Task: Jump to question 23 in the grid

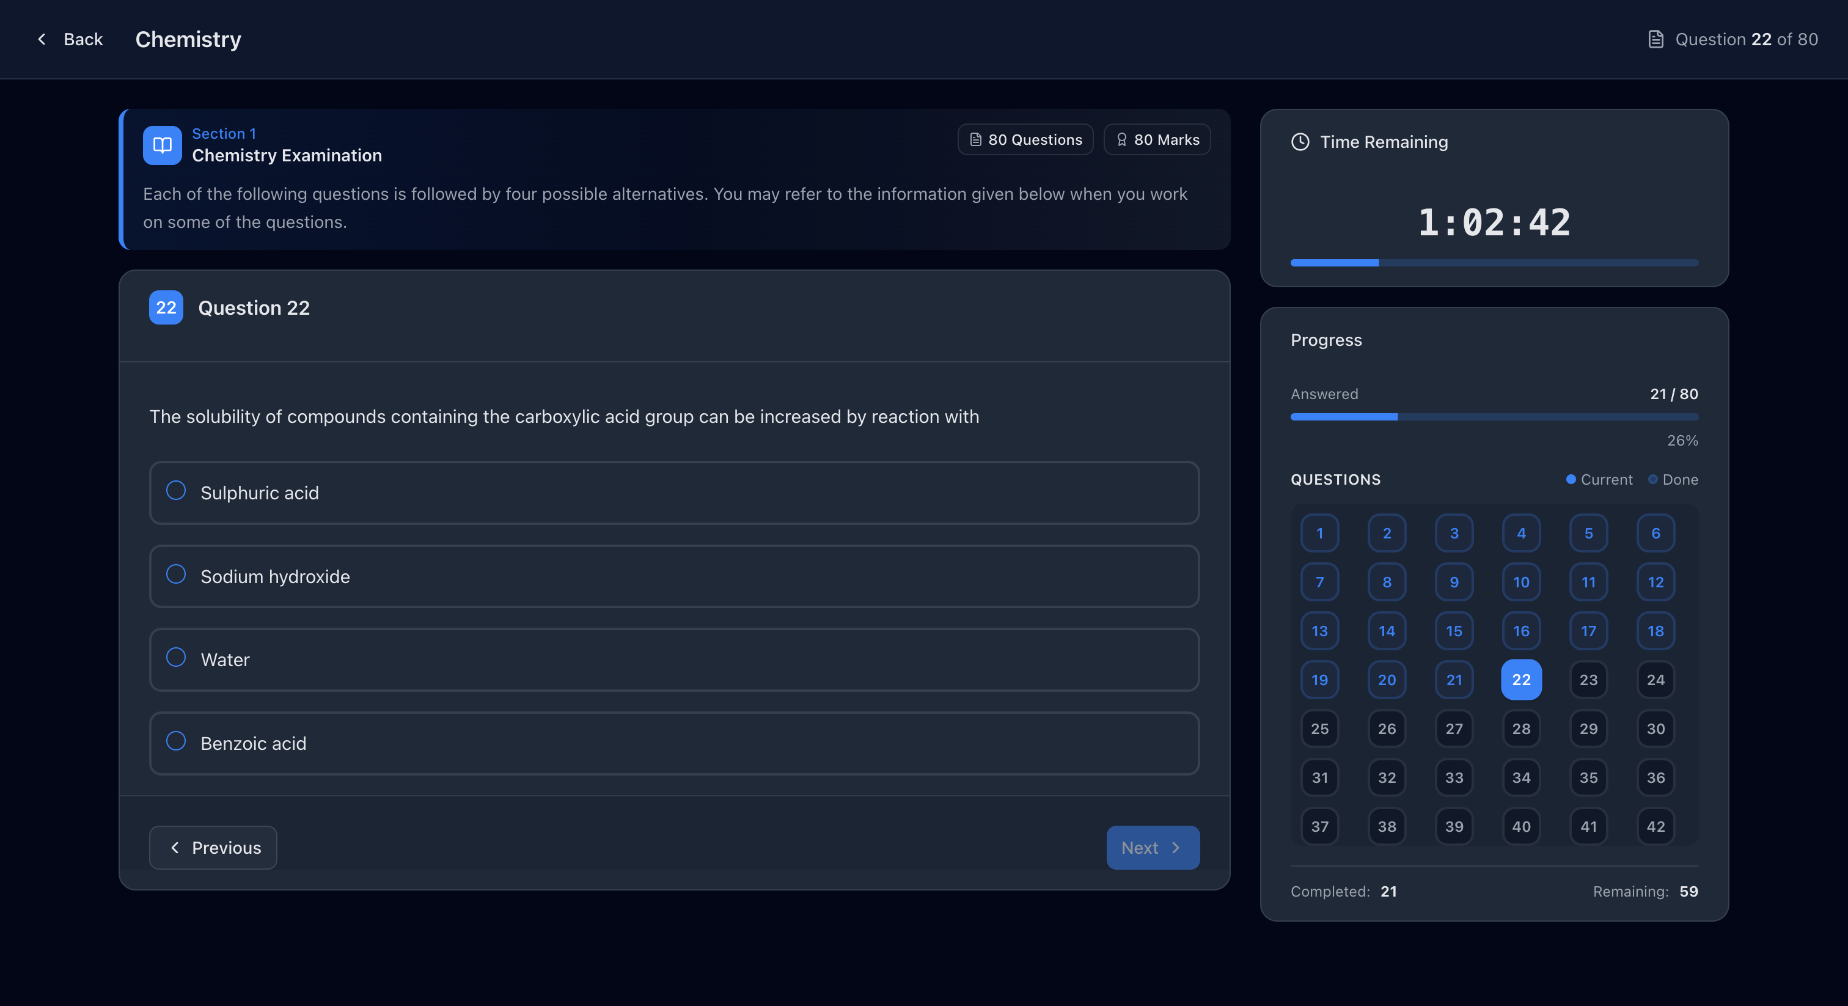Action: [1588, 680]
